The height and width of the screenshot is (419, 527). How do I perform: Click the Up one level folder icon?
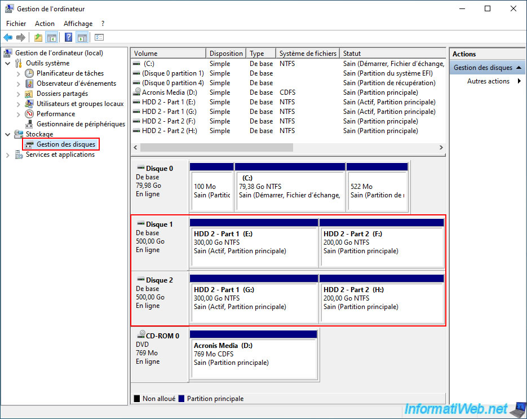pos(38,38)
